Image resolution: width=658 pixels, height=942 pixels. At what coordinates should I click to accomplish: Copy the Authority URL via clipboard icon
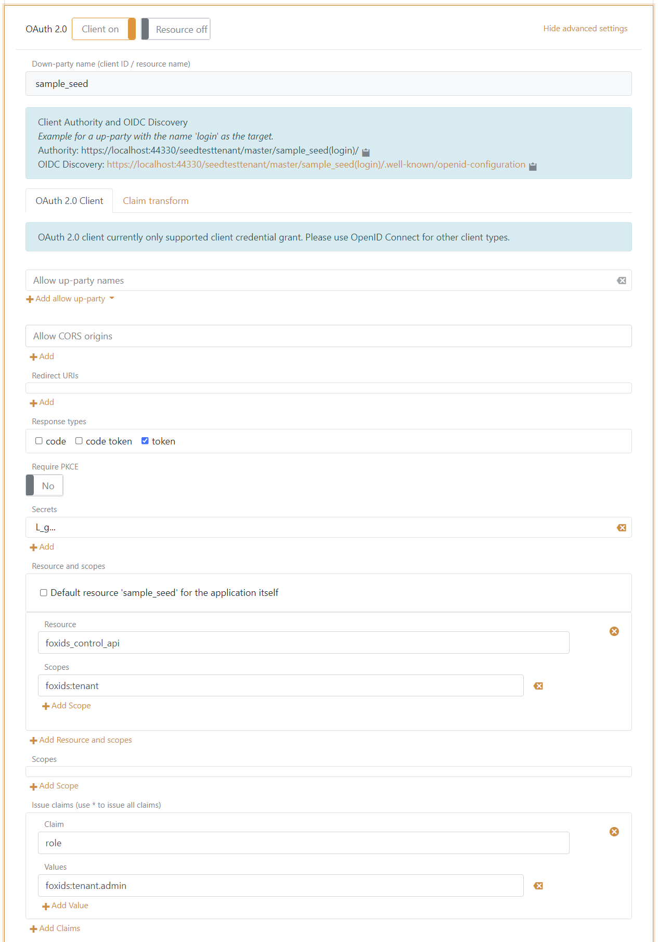[x=366, y=152]
